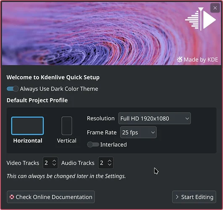Increase Video Tracks count with up arrow

tap(54, 161)
